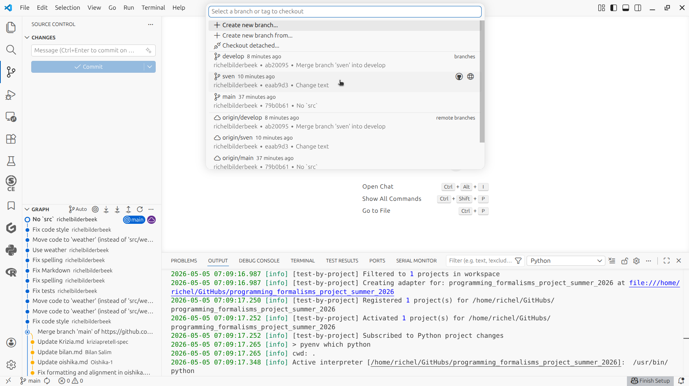
Task: Click the Commit button
Action: point(88,67)
